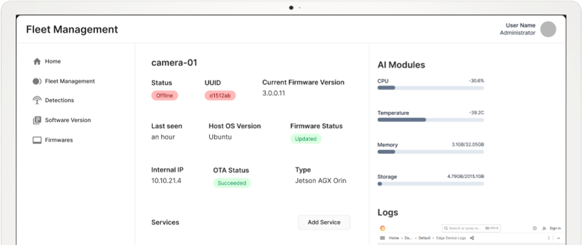Click the camera-01 device title
Viewport: 582px width, 245px height.
click(x=174, y=63)
